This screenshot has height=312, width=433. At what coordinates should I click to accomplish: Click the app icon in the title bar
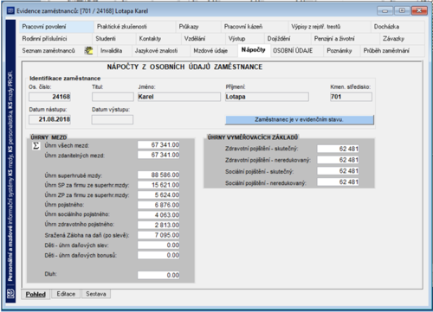point(10,11)
